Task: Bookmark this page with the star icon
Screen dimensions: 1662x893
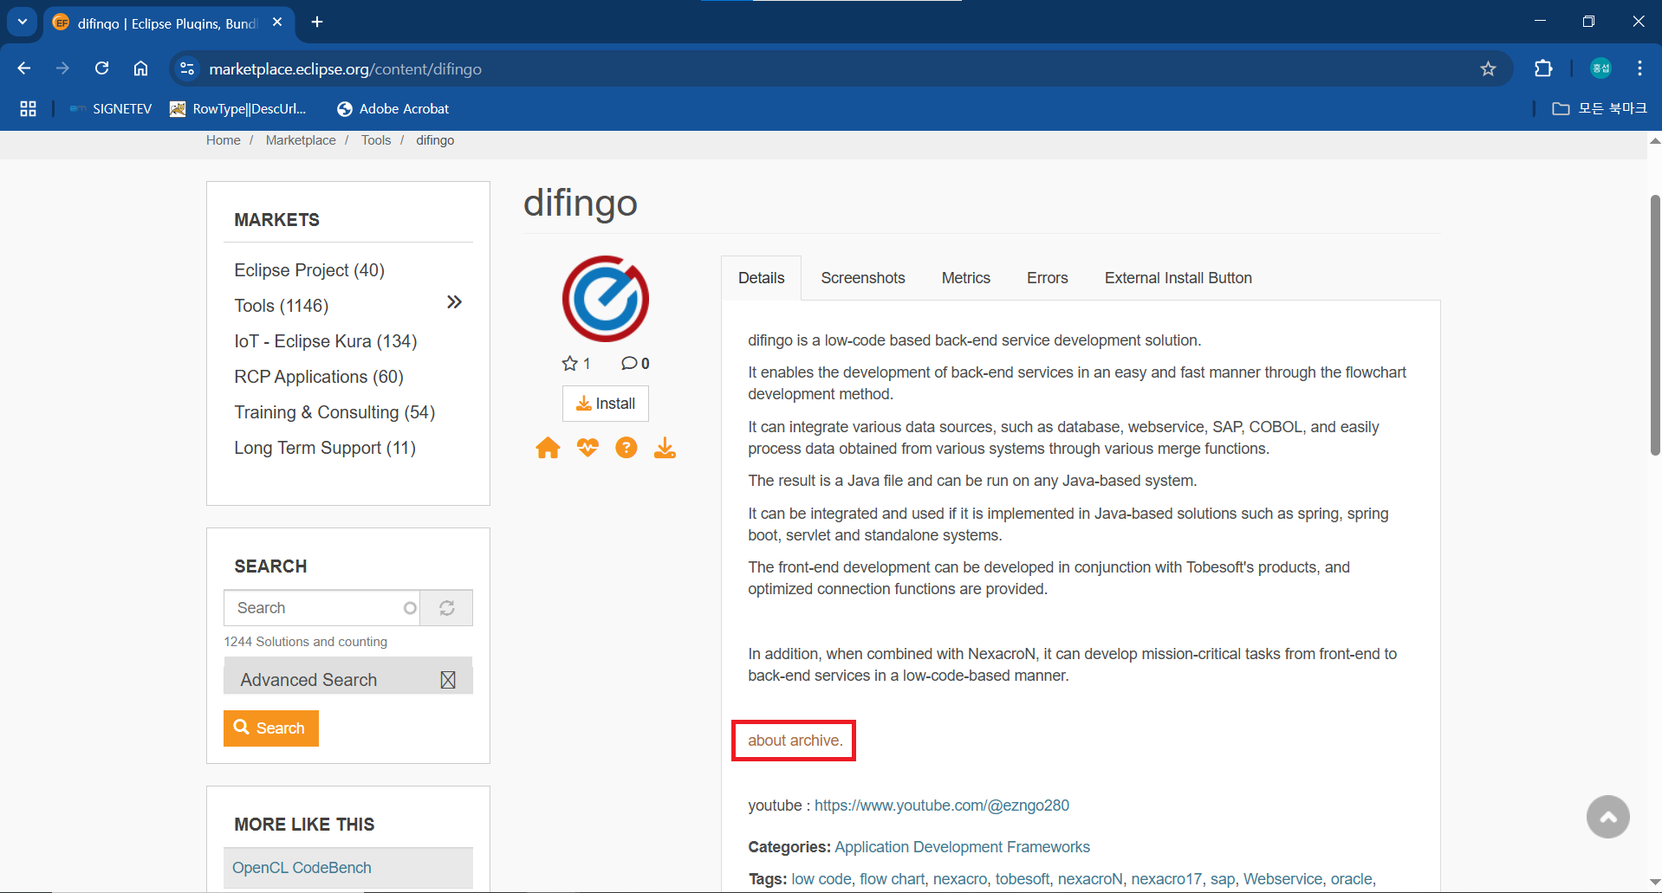Action: point(1488,69)
